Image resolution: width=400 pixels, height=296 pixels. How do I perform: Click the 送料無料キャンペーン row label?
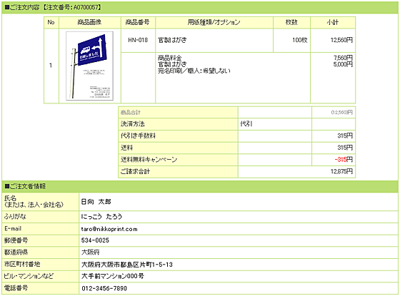[149, 160]
